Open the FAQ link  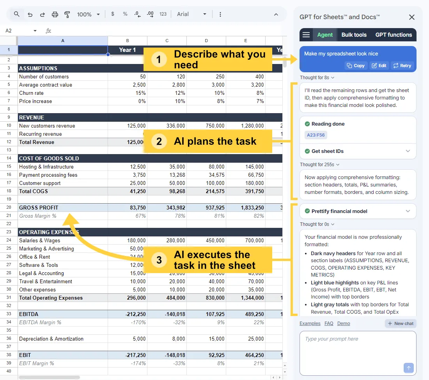[329, 323]
